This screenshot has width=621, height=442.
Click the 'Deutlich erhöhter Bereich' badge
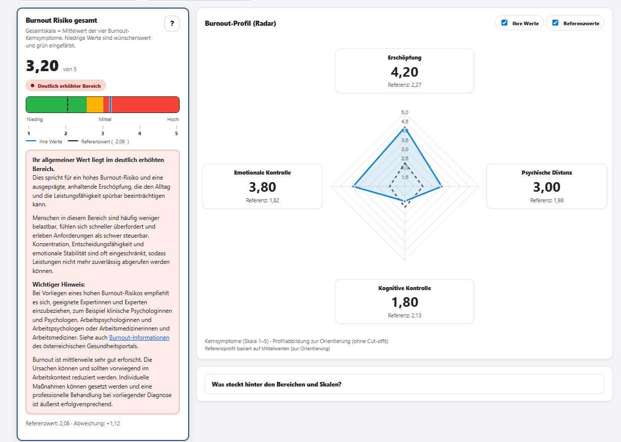click(66, 86)
